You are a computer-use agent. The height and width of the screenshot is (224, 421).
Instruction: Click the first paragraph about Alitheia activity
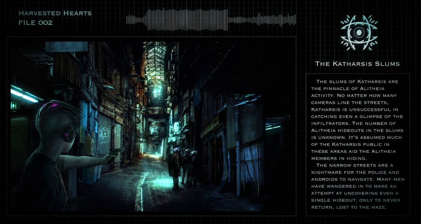pyautogui.click(x=357, y=118)
